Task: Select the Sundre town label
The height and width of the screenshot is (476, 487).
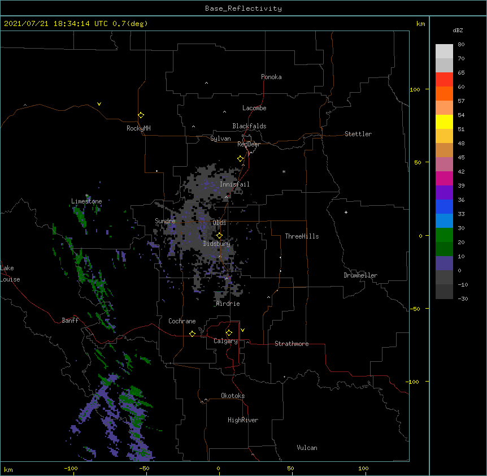Action: pos(165,221)
